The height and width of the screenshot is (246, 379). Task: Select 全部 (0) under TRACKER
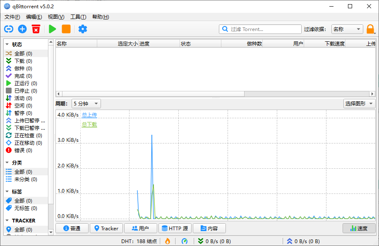(x=26, y=229)
